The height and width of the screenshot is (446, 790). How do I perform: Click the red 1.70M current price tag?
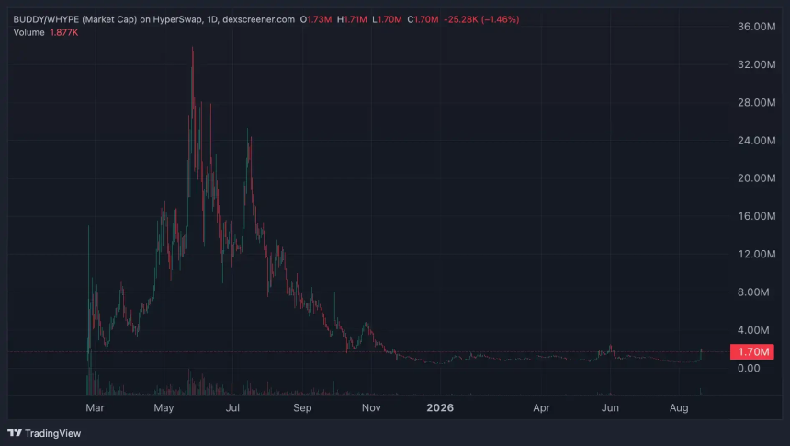[752, 351]
